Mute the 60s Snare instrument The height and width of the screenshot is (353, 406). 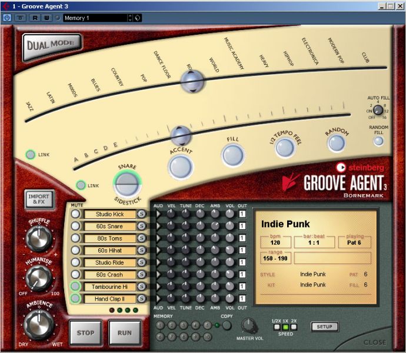(75, 226)
